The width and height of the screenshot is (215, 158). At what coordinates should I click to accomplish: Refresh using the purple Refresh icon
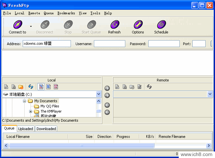(115, 24)
